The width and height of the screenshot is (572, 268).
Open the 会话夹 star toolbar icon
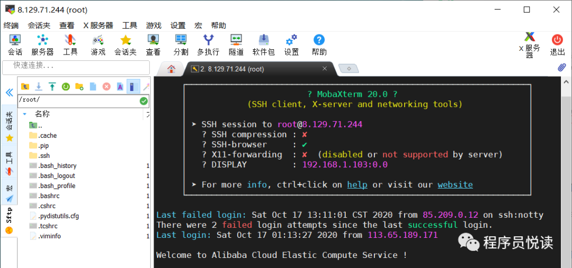point(126,45)
